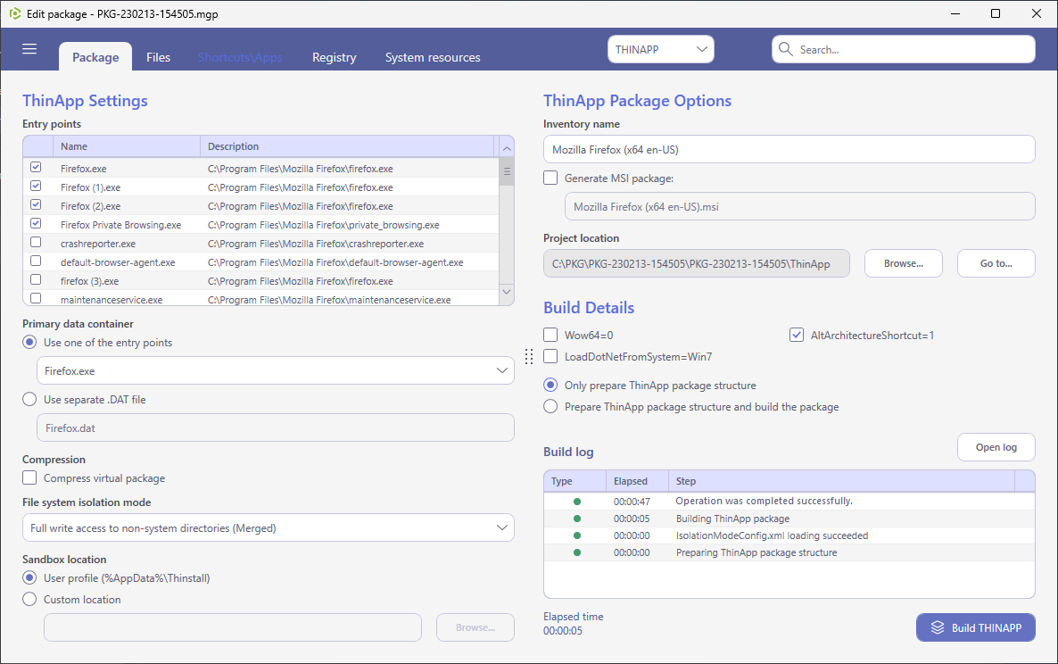This screenshot has height=664, width=1058.
Task: Click the green status dot for Building ThinApp package
Action: (577, 519)
